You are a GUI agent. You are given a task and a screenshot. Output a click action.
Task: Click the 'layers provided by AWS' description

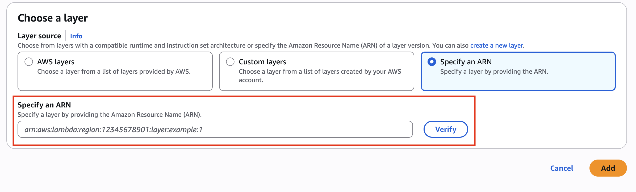[x=114, y=72]
